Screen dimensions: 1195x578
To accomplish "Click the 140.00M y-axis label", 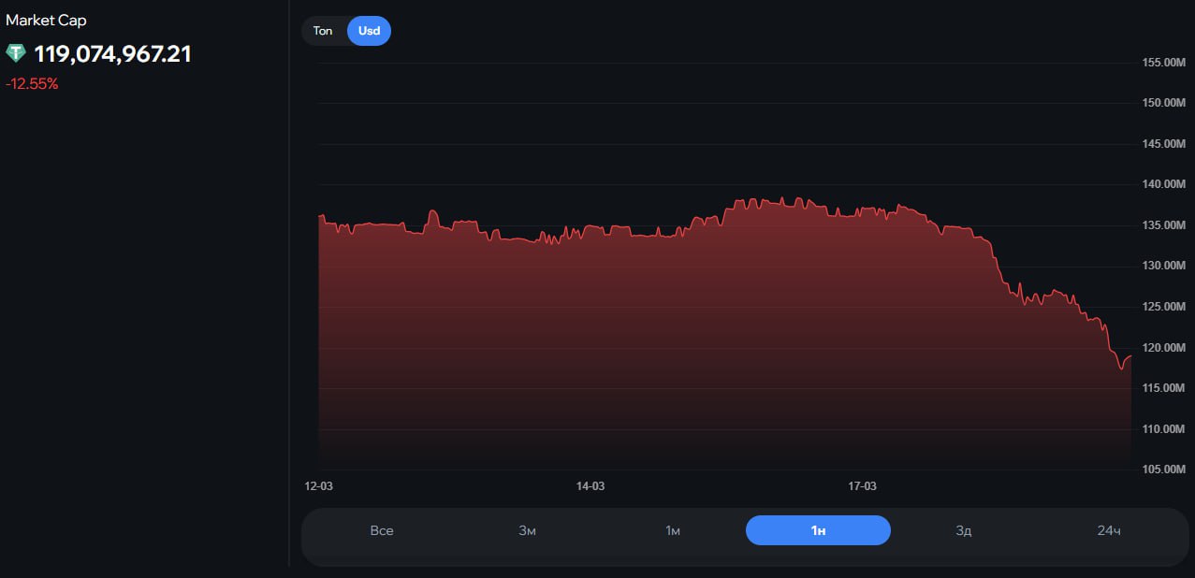I will (x=1163, y=184).
